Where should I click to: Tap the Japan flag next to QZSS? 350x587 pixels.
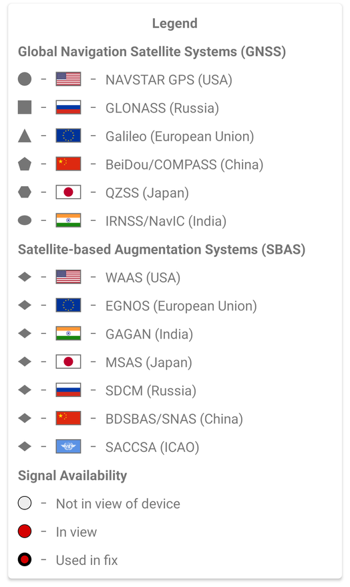coord(68,192)
